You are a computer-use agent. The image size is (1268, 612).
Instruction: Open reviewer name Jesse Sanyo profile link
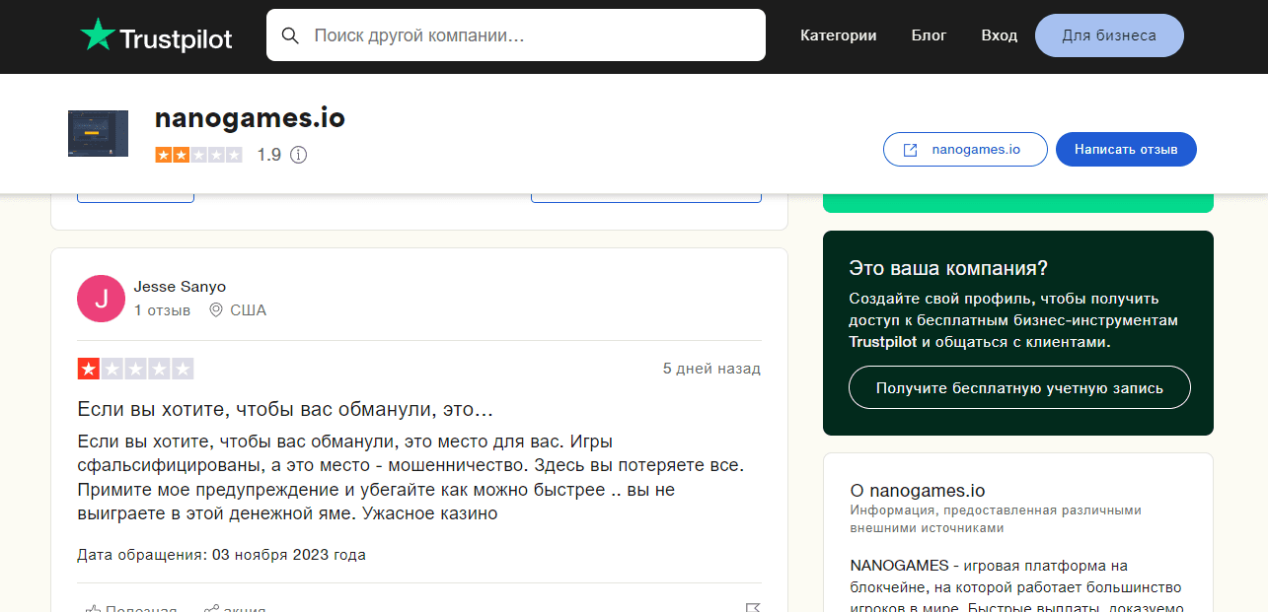pos(180,287)
